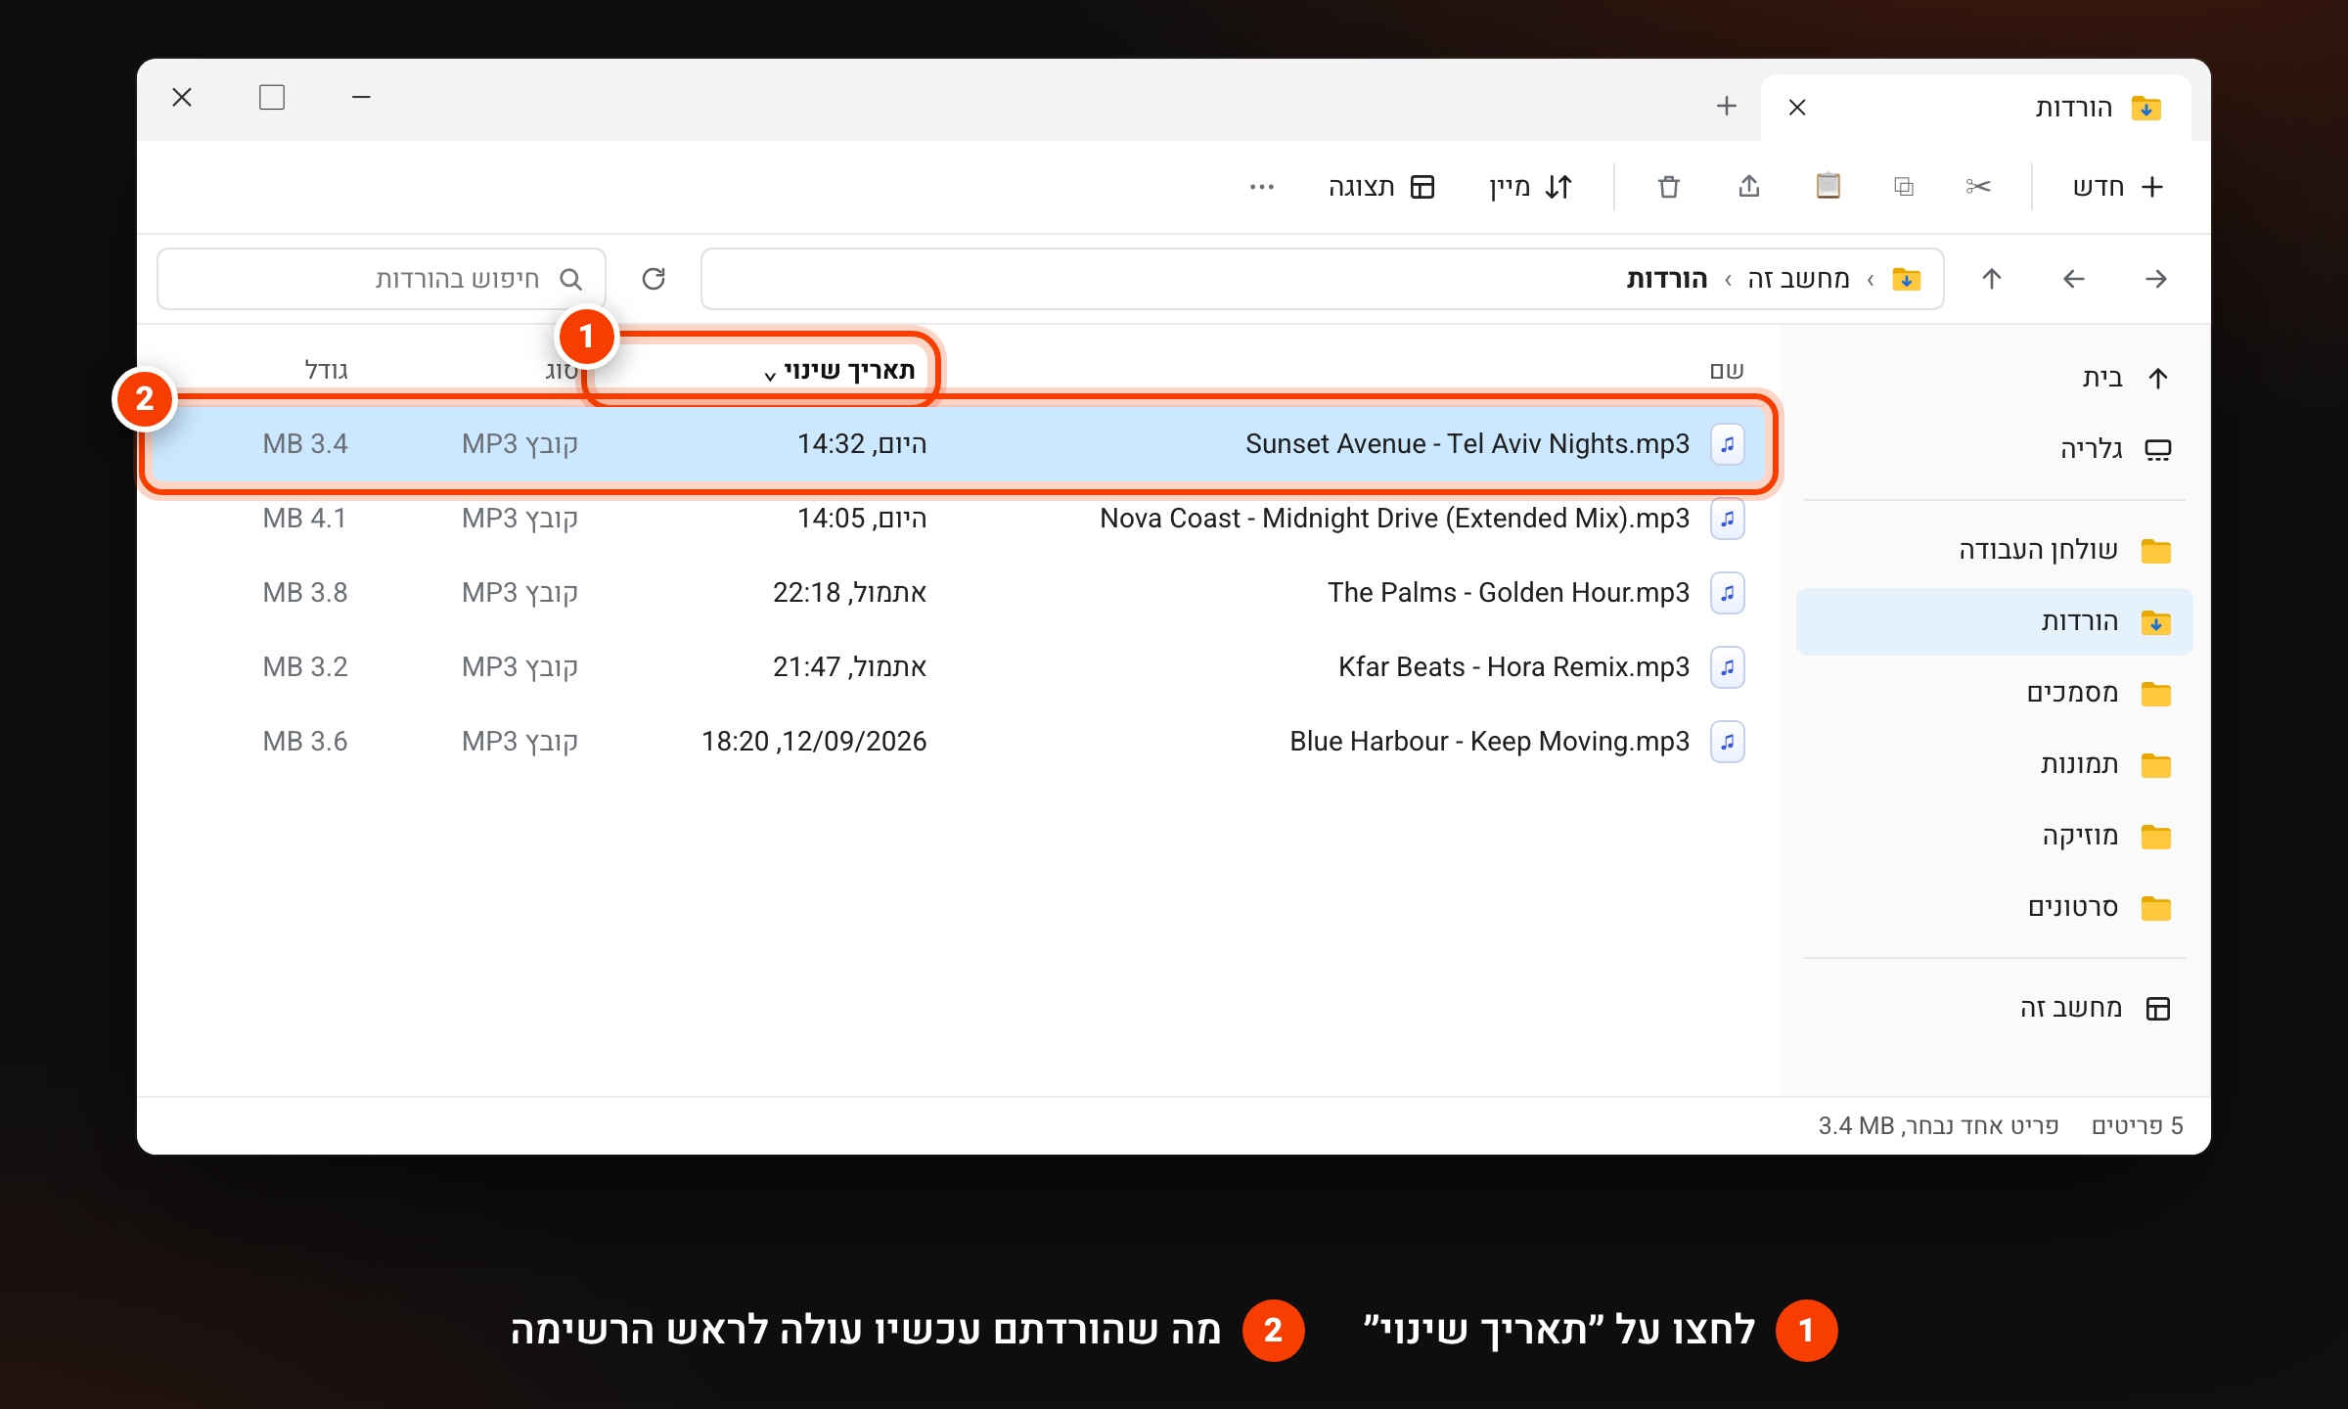
Task: Open מסמכים folder in sidebar
Action: click(x=1994, y=694)
